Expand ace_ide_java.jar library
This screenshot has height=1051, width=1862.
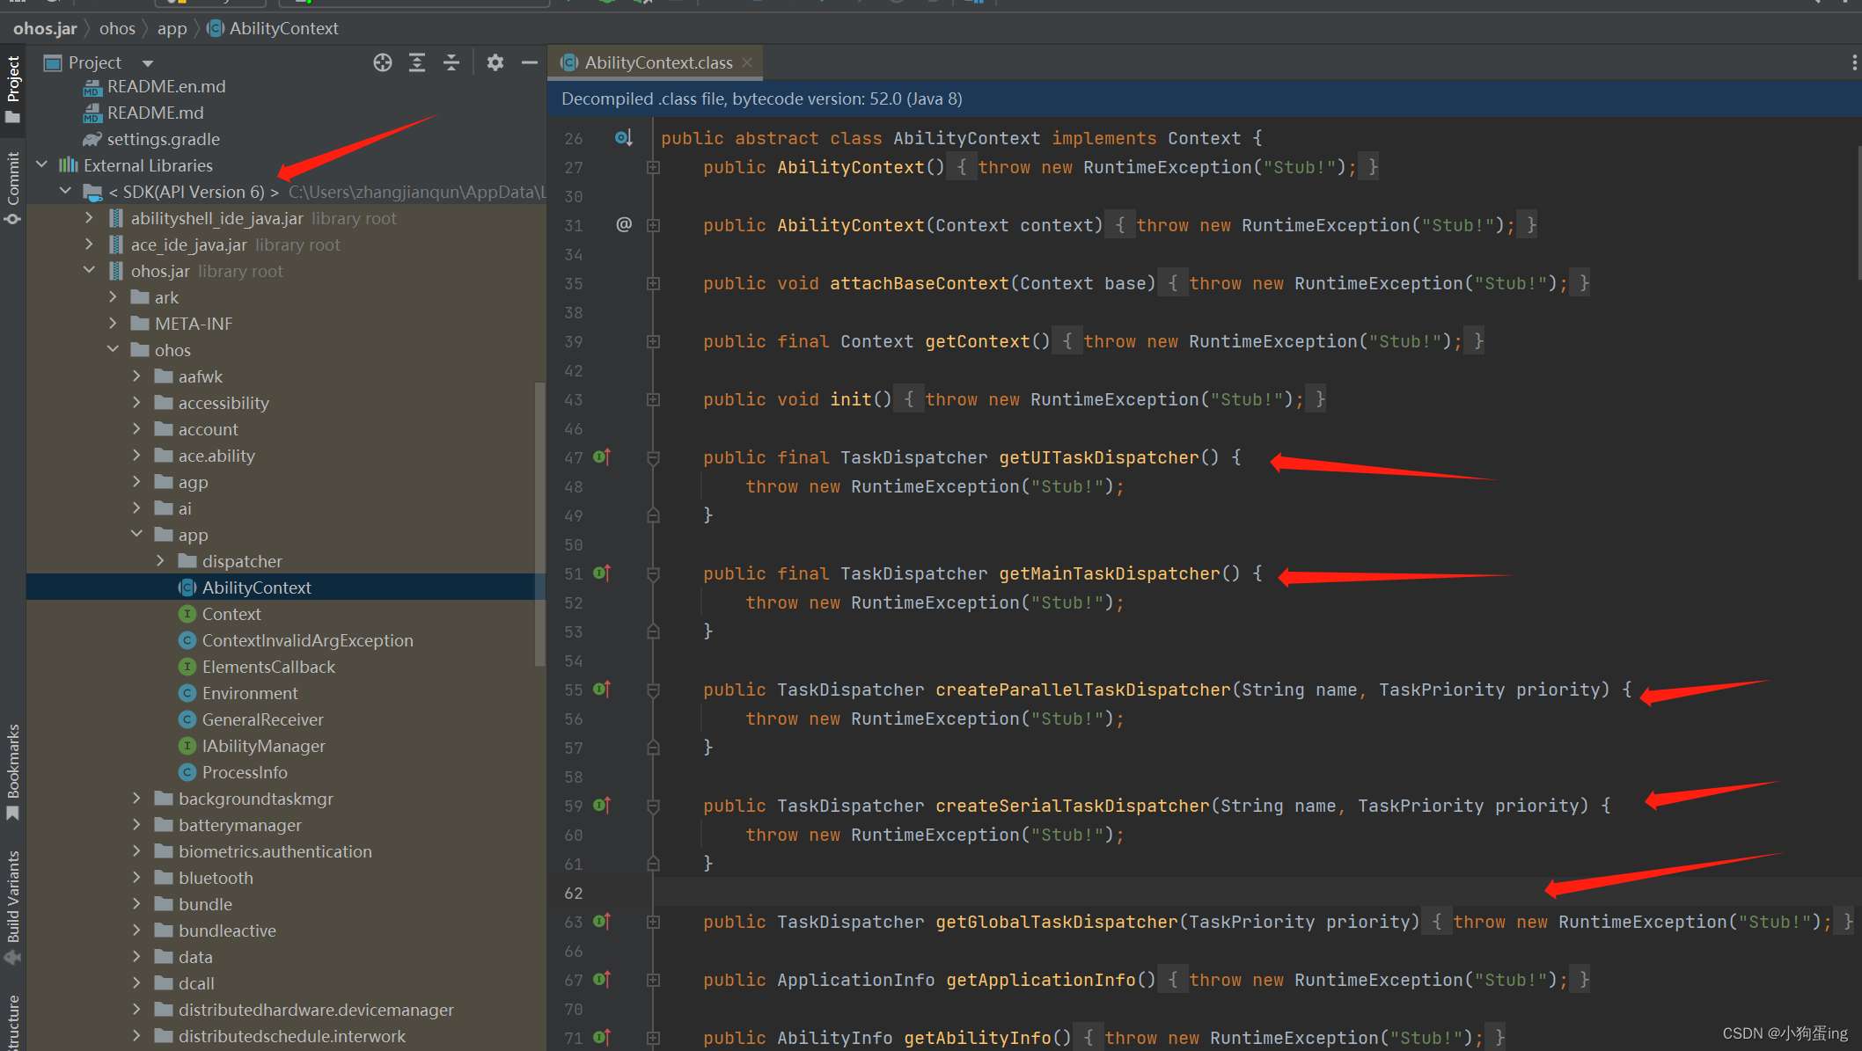(x=89, y=244)
